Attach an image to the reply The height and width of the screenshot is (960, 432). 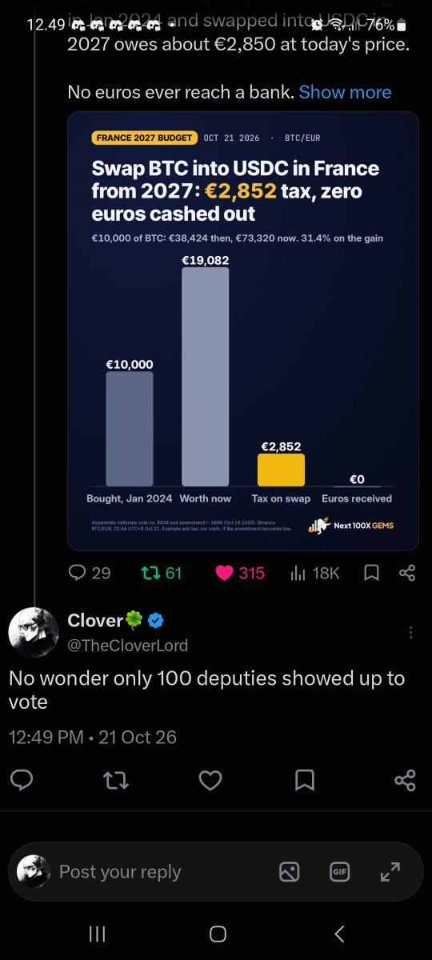tap(290, 872)
